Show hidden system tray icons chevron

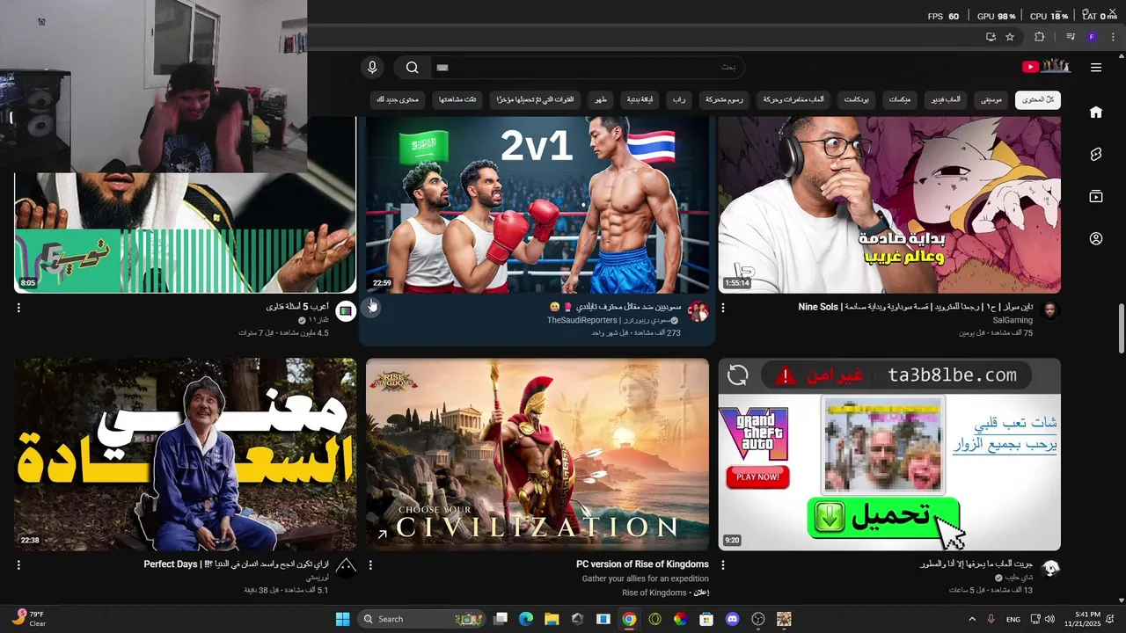click(972, 619)
